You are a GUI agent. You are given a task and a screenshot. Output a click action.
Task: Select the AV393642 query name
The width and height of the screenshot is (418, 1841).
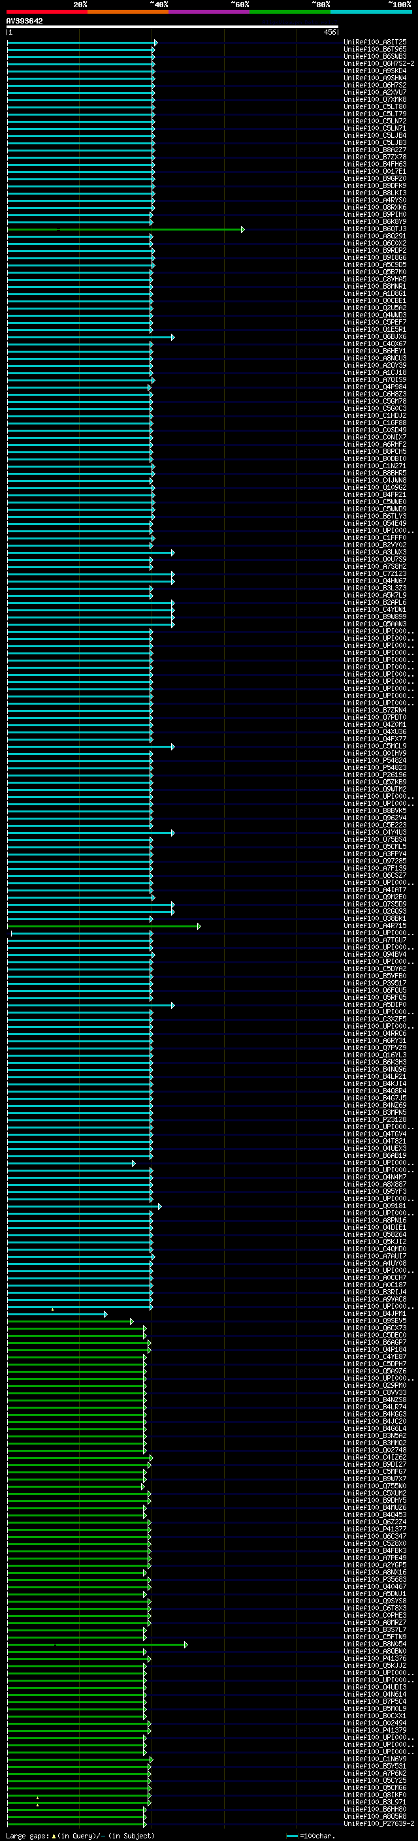tap(24, 22)
